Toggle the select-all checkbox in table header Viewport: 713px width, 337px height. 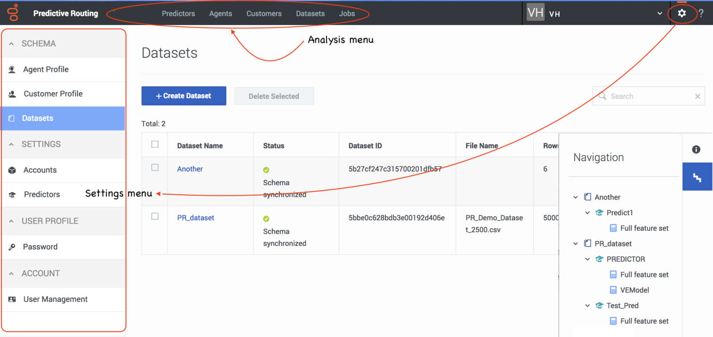[x=155, y=144]
